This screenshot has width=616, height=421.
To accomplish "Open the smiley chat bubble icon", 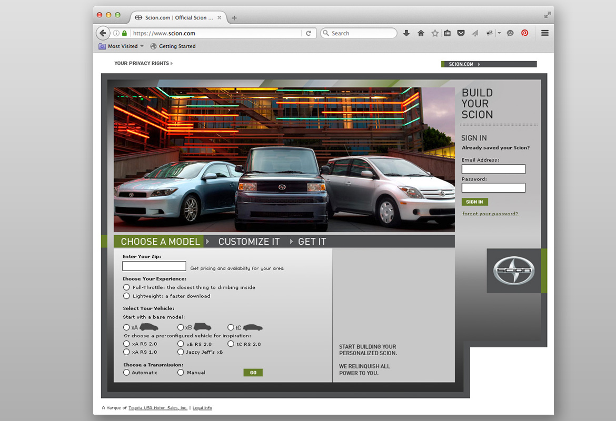I will (x=510, y=33).
